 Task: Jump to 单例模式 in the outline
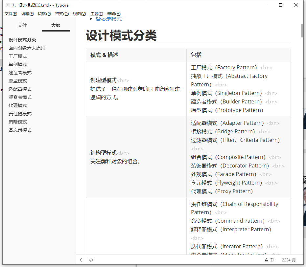pos(18,64)
